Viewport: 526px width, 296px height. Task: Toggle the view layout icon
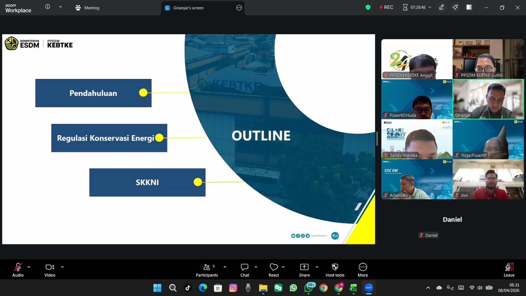tap(469, 7)
